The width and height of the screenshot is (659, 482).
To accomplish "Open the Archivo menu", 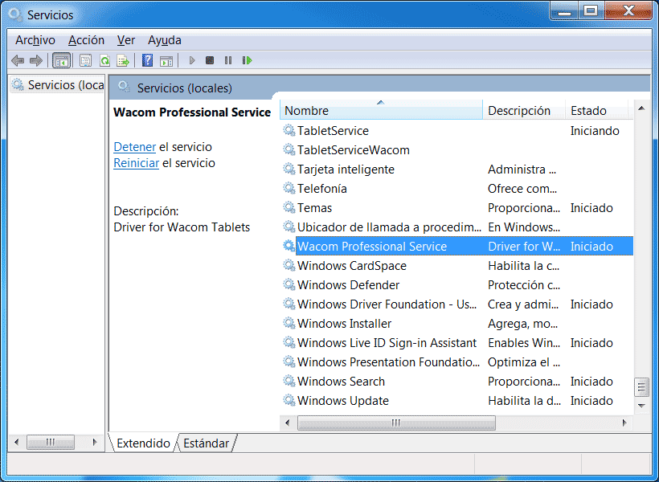I will tap(35, 40).
